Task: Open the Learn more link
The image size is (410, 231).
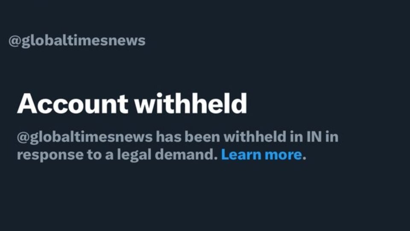Action: 261,155
